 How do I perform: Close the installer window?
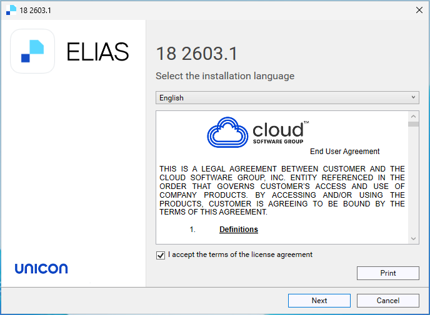(x=419, y=10)
